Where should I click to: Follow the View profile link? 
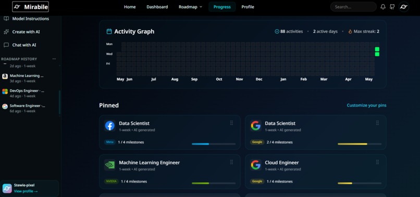(x=26, y=191)
